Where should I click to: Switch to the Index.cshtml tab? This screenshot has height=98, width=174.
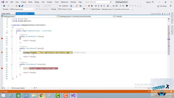coord(6,14)
